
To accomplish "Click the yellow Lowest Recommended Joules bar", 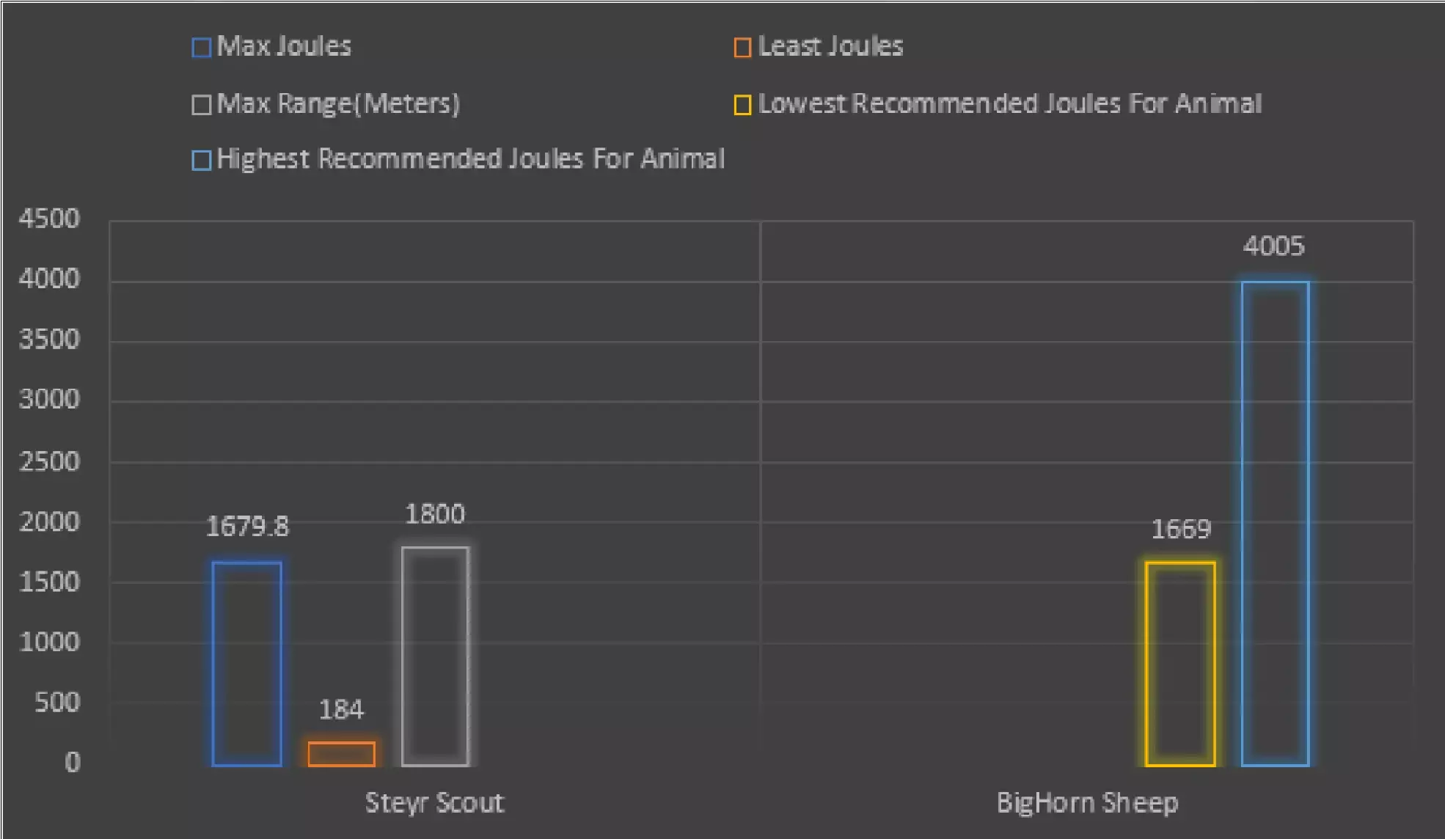I will coord(1179,664).
